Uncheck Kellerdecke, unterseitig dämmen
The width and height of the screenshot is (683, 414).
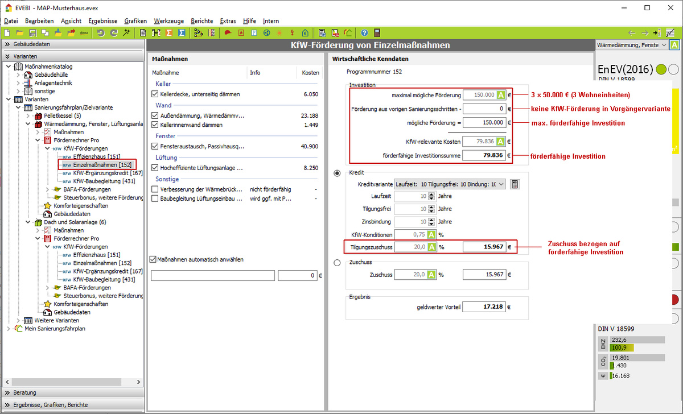point(155,94)
